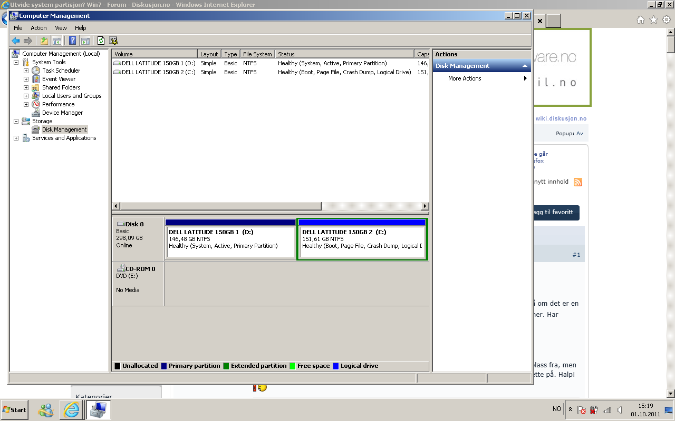The image size is (675, 421).
Task: Click the clock showing 15:19
Action: click(645, 406)
